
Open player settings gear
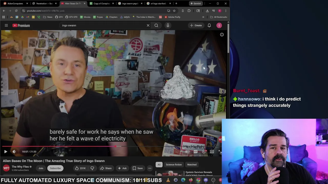coord(204,152)
